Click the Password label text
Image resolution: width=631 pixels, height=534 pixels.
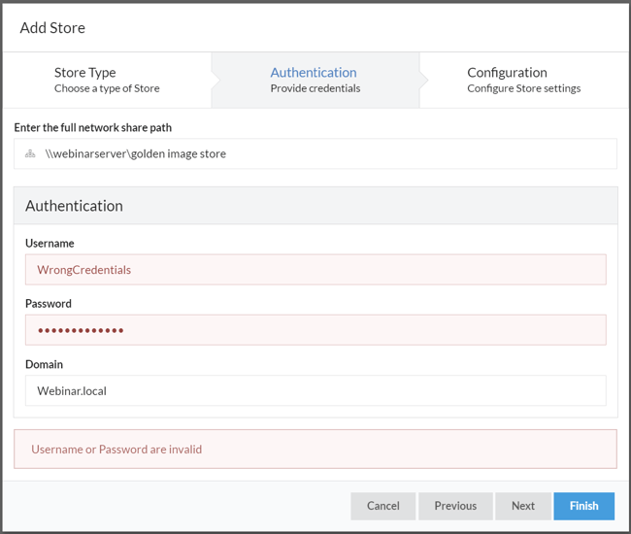click(49, 304)
